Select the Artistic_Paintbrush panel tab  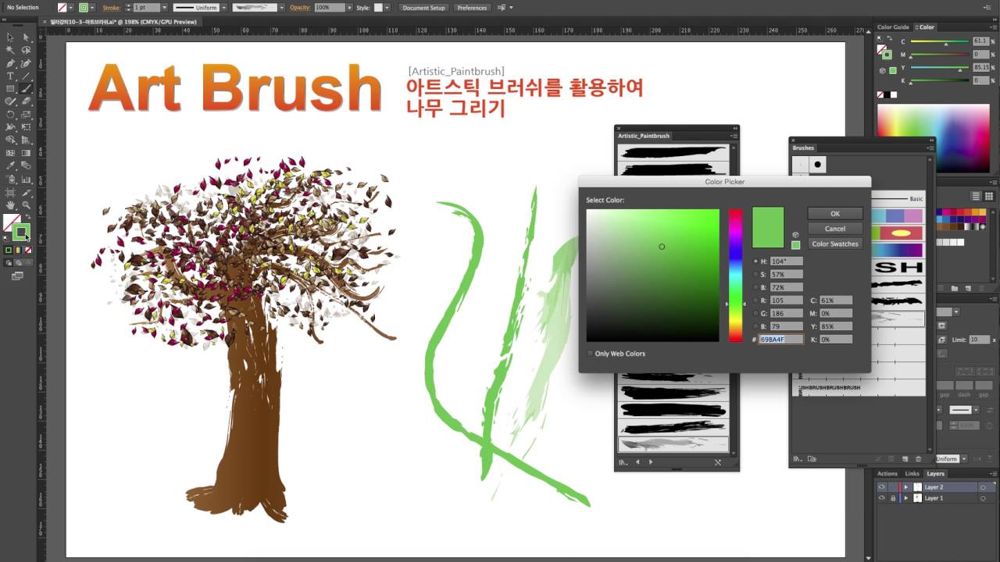click(644, 136)
